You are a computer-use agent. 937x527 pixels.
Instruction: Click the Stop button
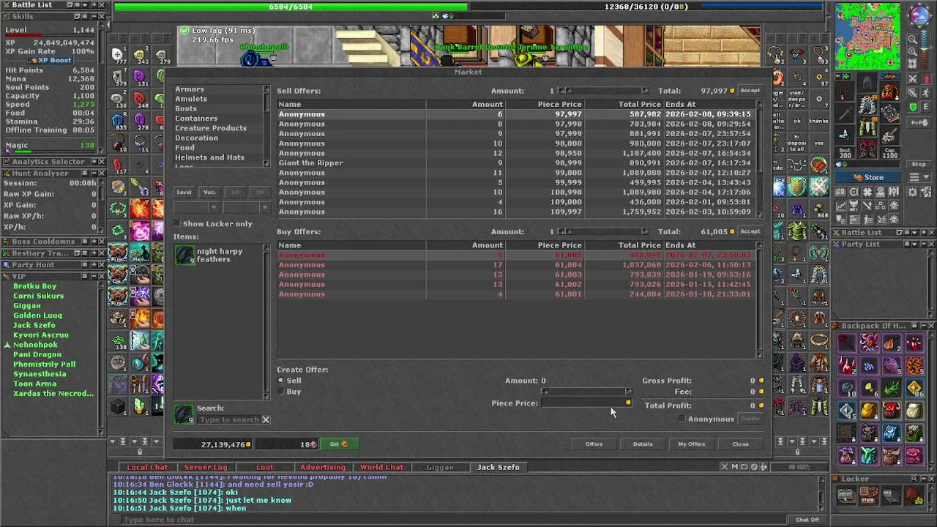click(x=919, y=165)
